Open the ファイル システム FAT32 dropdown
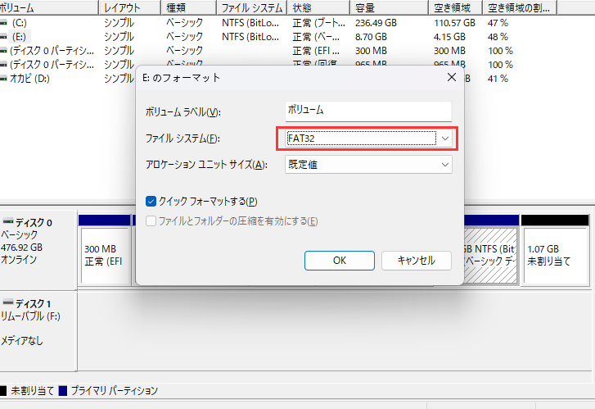This screenshot has height=409, width=595. pos(368,139)
